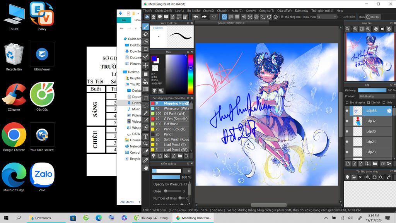Image resolution: width=396 pixels, height=223 pixels.
Task: Open the Lớp(L) menu
Action: pos(179,10)
